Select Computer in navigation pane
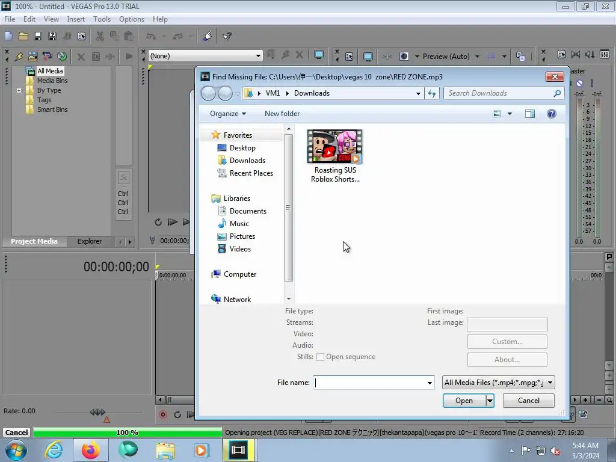616x462 pixels. point(239,274)
